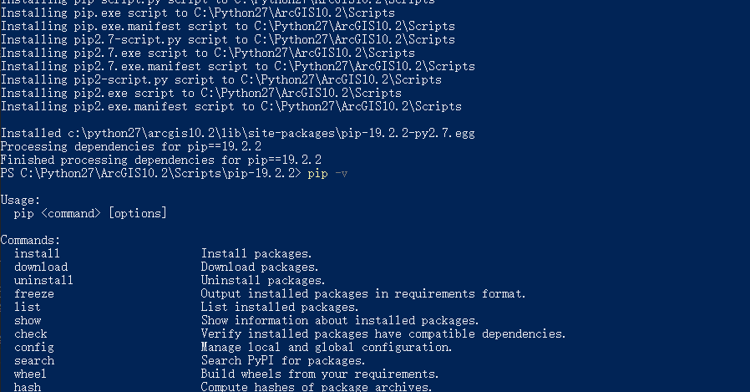This screenshot has height=392, width=750.
Task: Click the 'Usage:' heading text
Action: point(20,200)
